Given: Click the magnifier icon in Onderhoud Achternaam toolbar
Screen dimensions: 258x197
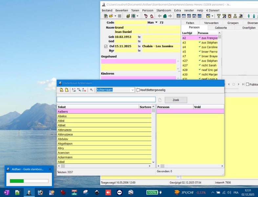Looking at the screenshot, I should [x=92, y=90].
